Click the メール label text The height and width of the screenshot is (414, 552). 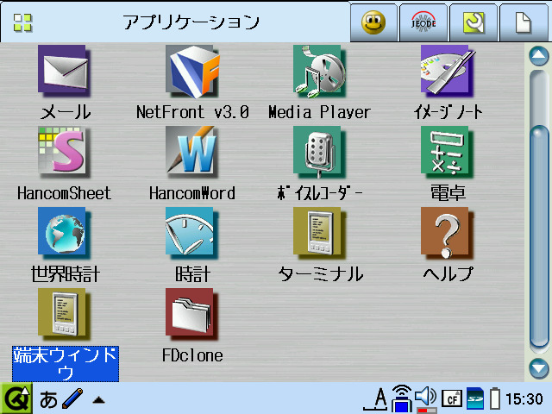tap(66, 112)
